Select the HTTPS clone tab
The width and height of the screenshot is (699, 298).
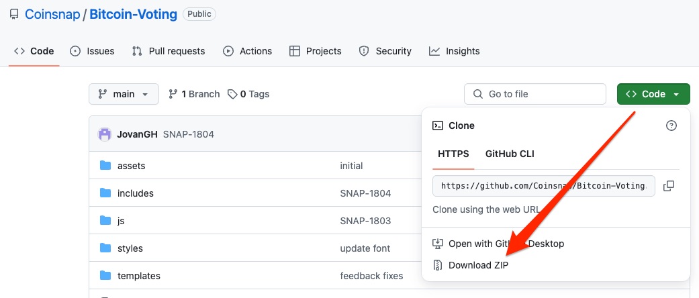pyautogui.click(x=453, y=154)
